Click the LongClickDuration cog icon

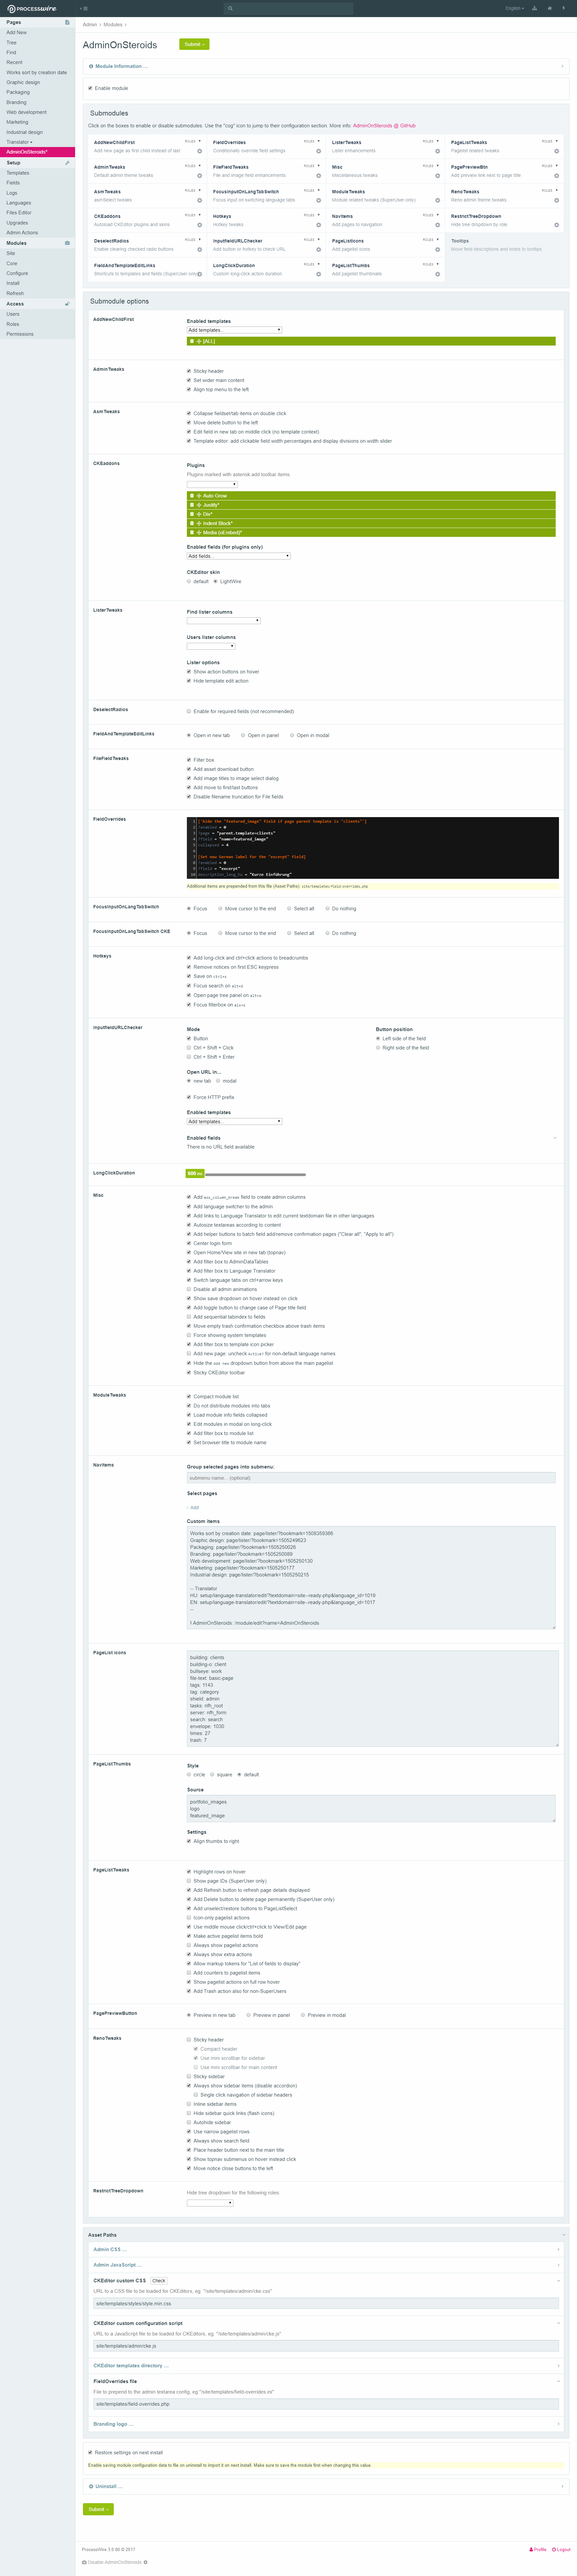(318, 274)
